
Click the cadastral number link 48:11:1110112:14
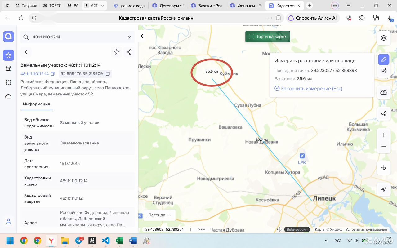(34, 74)
